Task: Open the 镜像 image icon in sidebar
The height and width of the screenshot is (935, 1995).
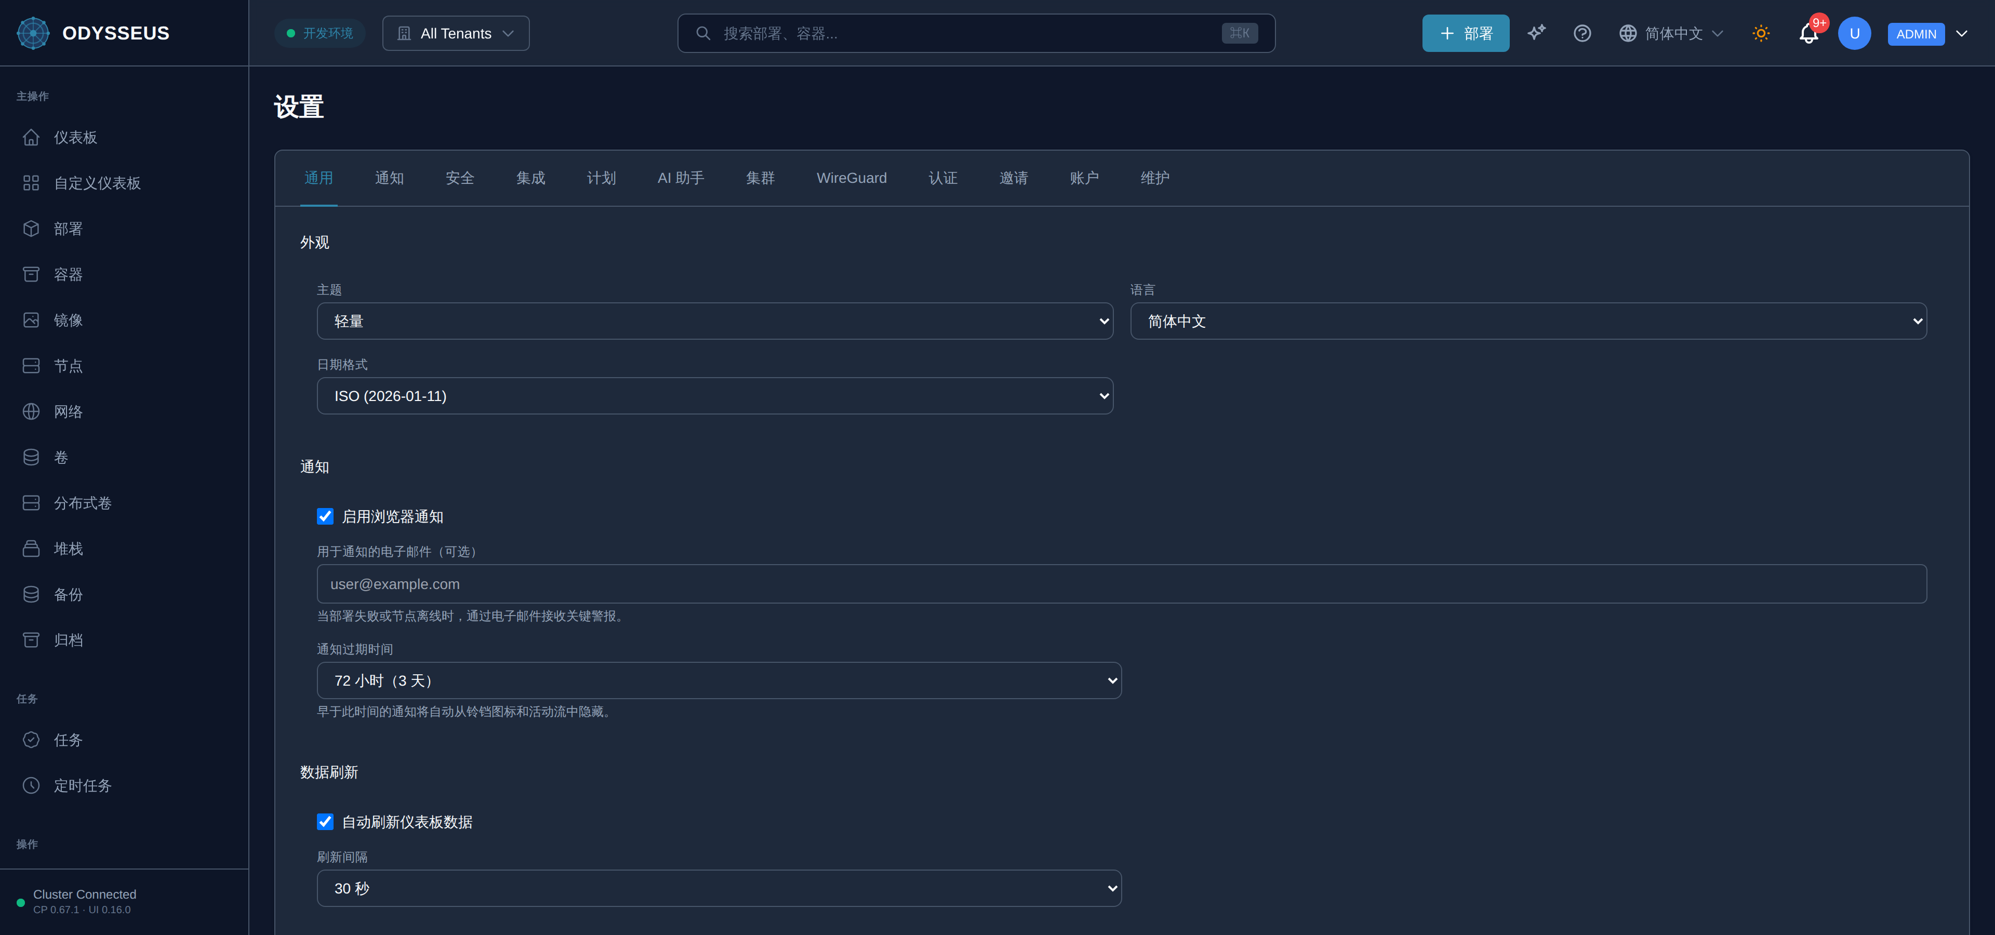Action: click(x=31, y=319)
